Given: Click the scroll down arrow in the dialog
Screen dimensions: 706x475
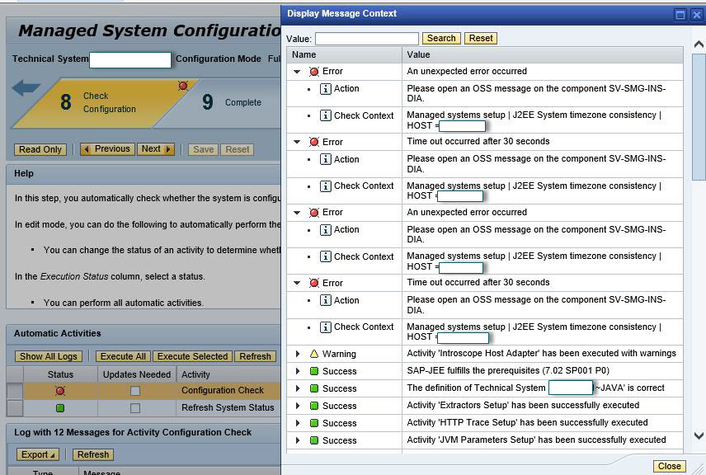Looking at the screenshot, I should click(699, 435).
